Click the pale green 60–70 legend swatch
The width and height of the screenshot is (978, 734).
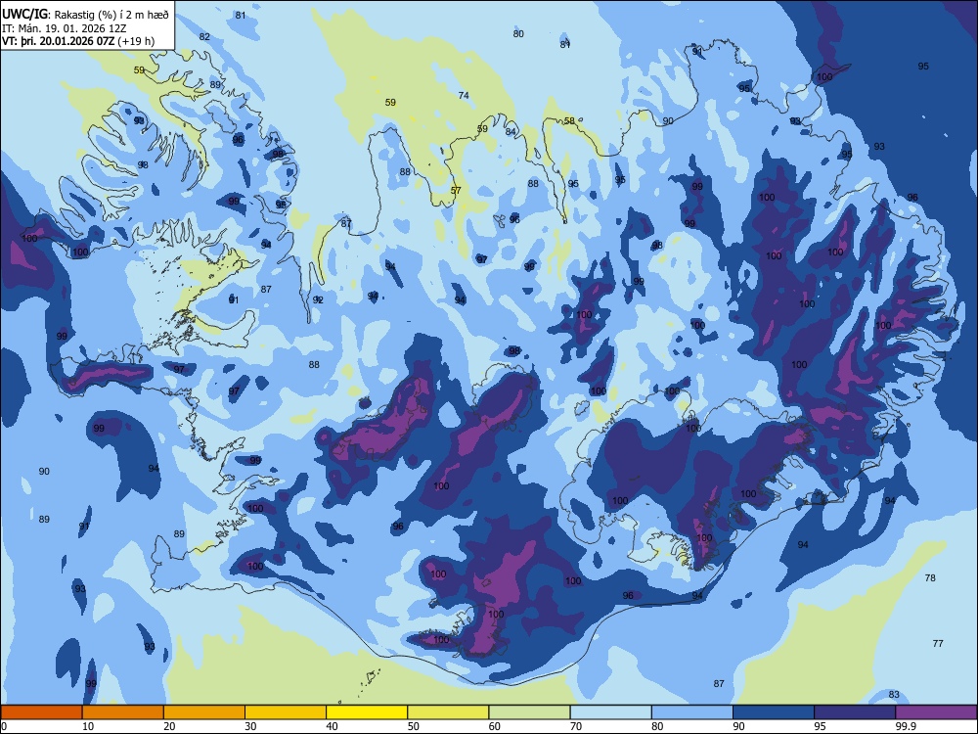pos(529,712)
